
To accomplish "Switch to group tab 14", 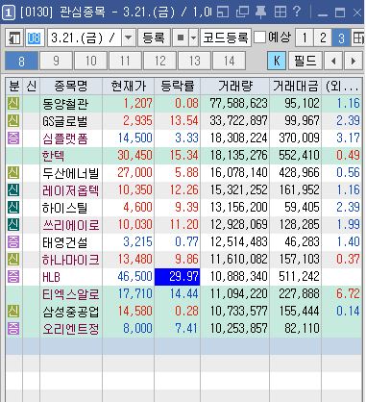I will tap(229, 61).
